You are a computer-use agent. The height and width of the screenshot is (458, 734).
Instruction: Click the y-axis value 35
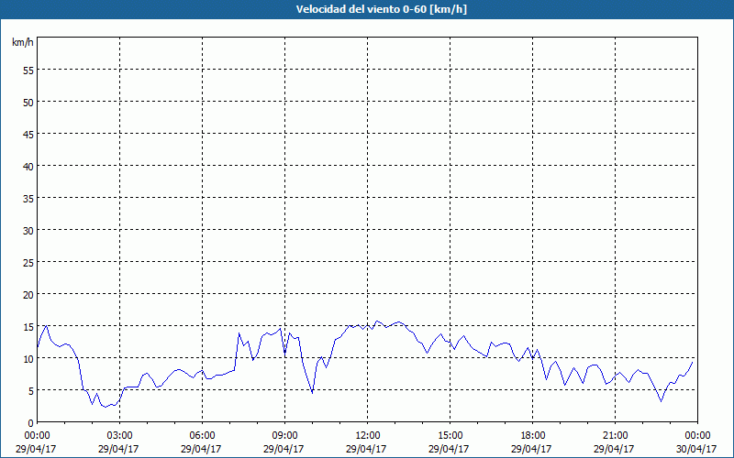click(28, 198)
